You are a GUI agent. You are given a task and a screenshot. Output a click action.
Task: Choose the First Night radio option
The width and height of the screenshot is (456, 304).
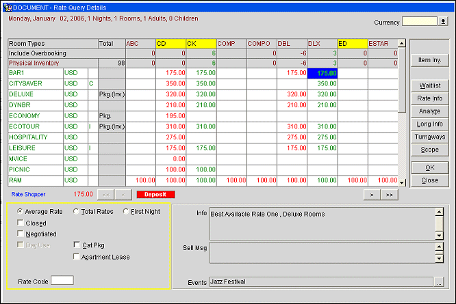[126, 212]
